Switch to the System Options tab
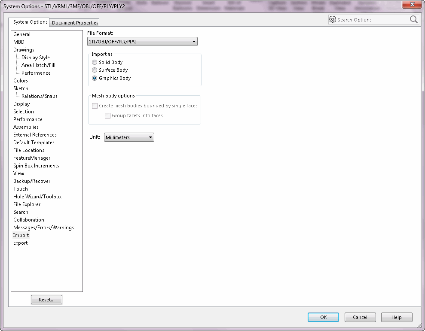Image resolution: width=425 pixels, height=331 pixels. (29, 22)
